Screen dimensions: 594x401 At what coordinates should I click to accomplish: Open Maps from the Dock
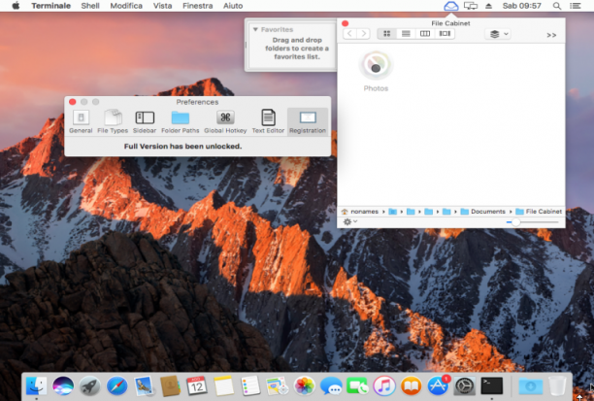click(278, 385)
